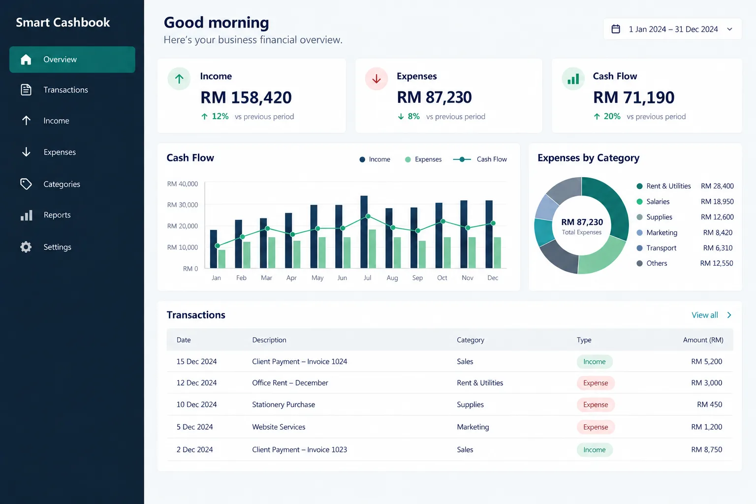Click the Date column header
The image size is (756, 504).
coord(184,340)
